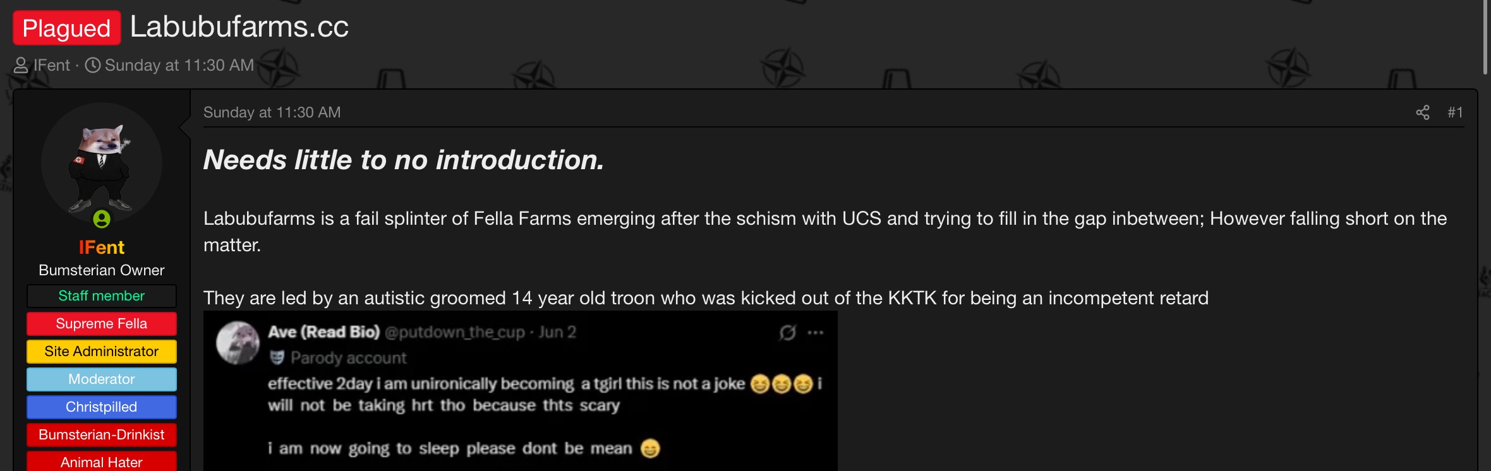Click the yellow Site Administrator banner

102,352
